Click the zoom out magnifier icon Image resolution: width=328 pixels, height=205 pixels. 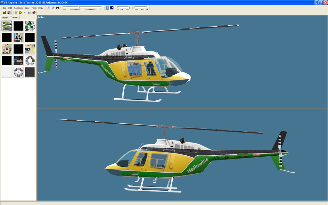click(x=53, y=8)
